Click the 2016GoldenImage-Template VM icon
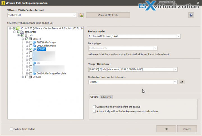Screen dimensions: 202x136 34,73
